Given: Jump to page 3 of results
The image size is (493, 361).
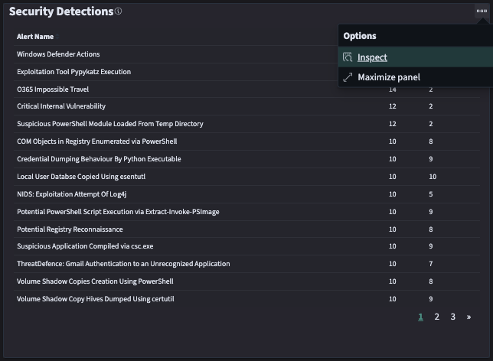Looking at the screenshot, I should point(452,317).
